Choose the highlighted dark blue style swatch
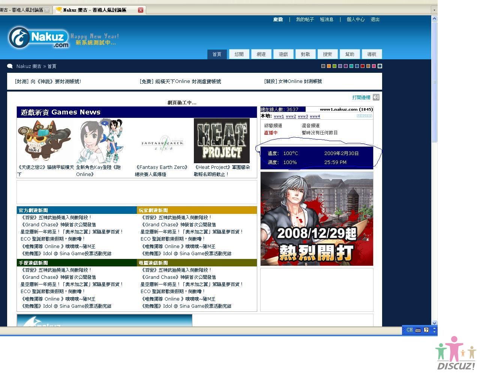This screenshot has height=373, width=480. 379,66
